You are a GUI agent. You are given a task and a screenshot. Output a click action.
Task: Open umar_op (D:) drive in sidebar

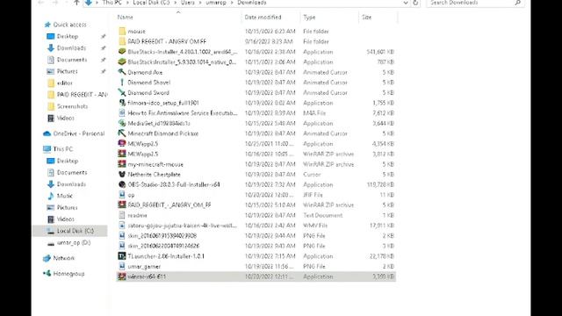point(74,242)
